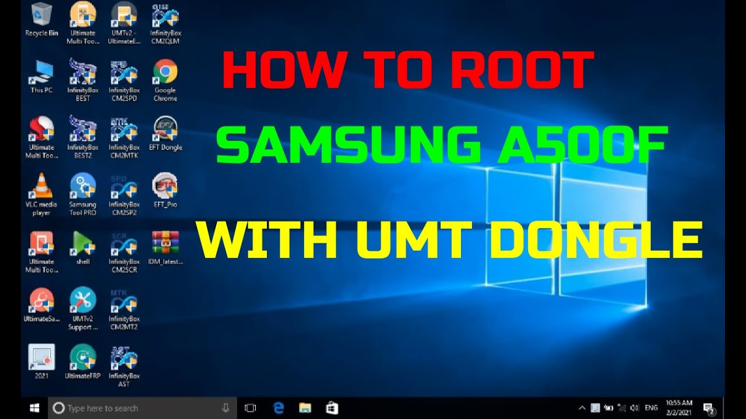This screenshot has height=419, width=746.
Task: Open Microsoft Store from taskbar
Action: [332, 408]
